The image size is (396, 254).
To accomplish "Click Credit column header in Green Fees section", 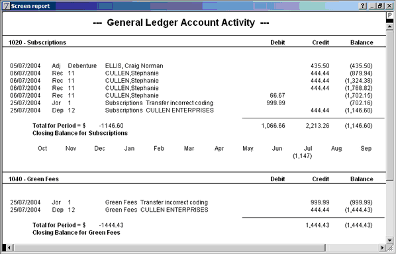I will pos(321,179).
